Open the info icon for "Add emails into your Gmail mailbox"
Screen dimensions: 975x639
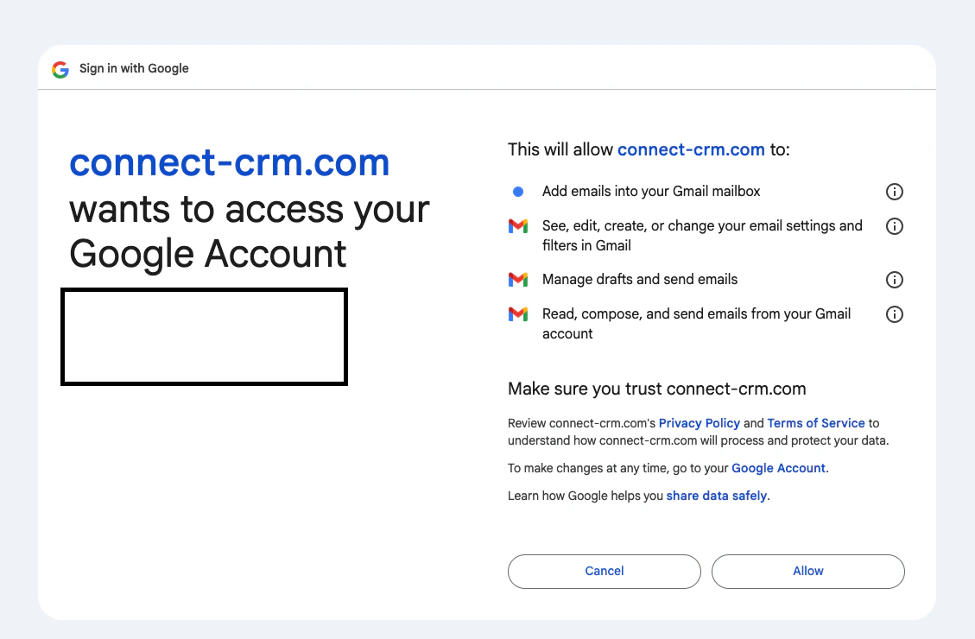click(x=895, y=191)
